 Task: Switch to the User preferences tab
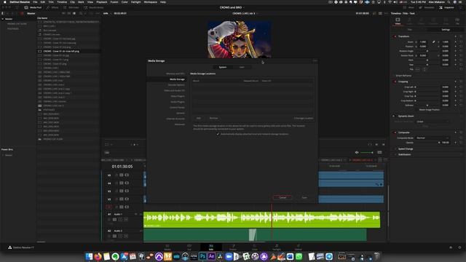tap(242, 67)
